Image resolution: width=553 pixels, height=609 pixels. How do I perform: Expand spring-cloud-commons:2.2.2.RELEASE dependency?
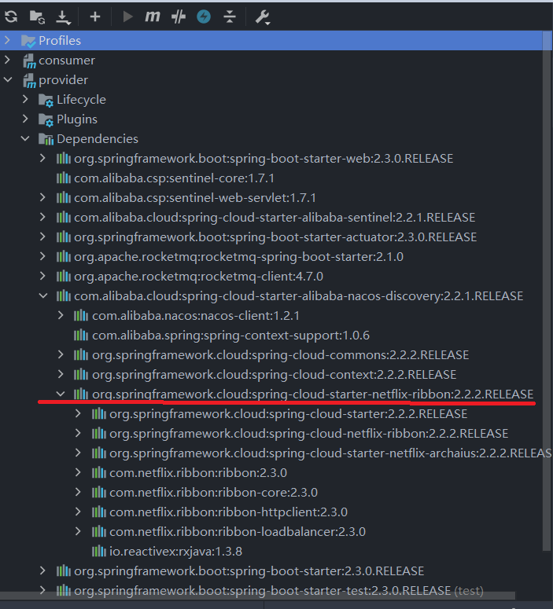[x=61, y=354]
